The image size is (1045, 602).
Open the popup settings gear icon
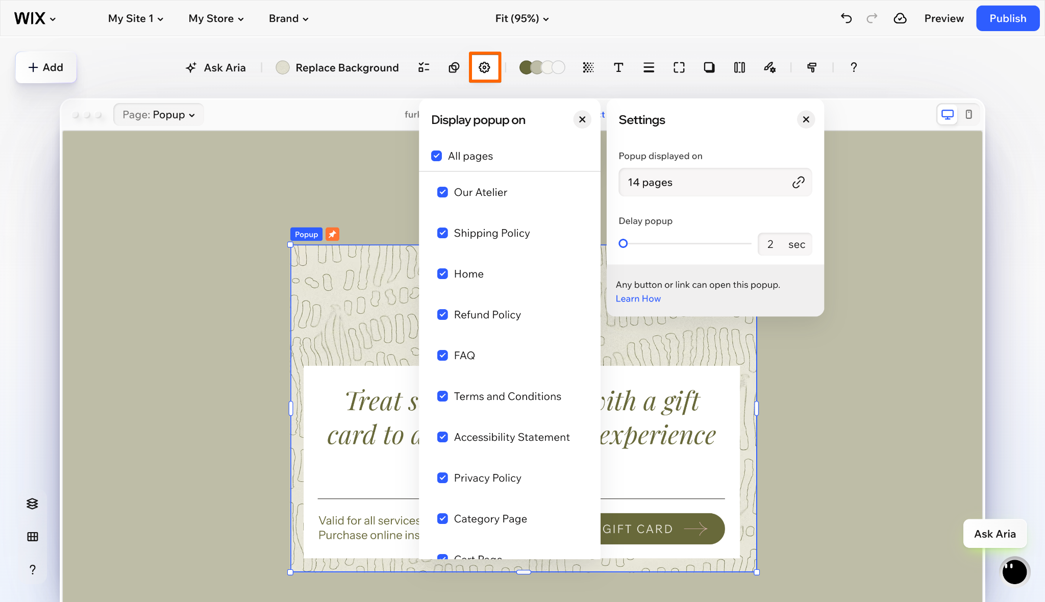point(484,67)
